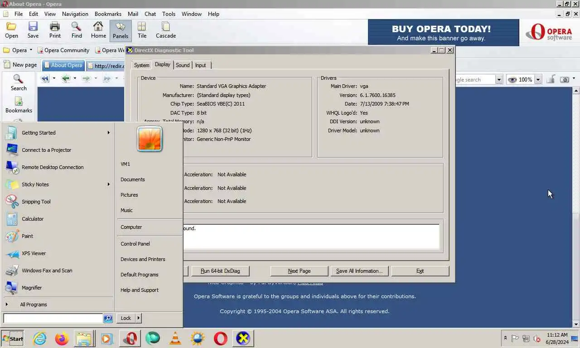Click the Cascade windows icon
This screenshot has width=580, height=348.
(x=166, y=30)
